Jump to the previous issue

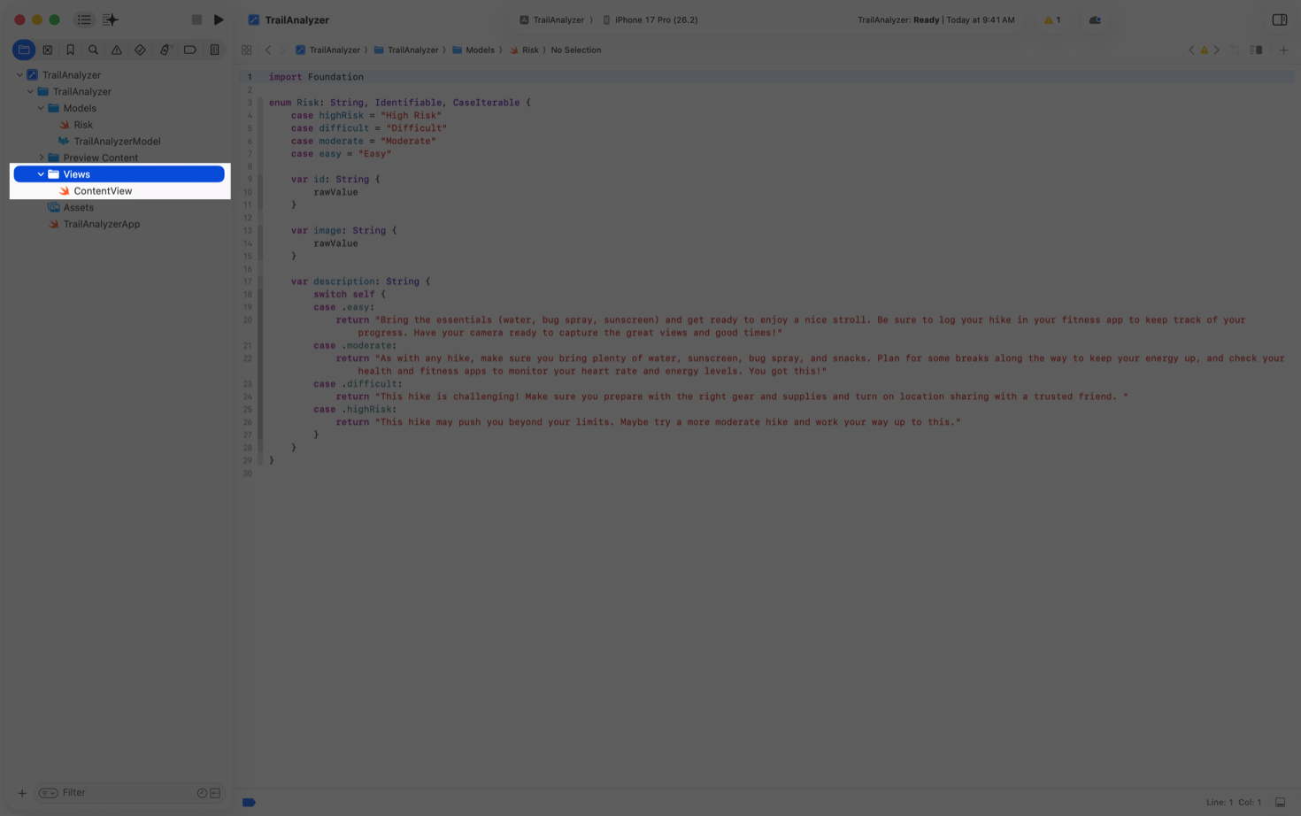click(1191, 50)
